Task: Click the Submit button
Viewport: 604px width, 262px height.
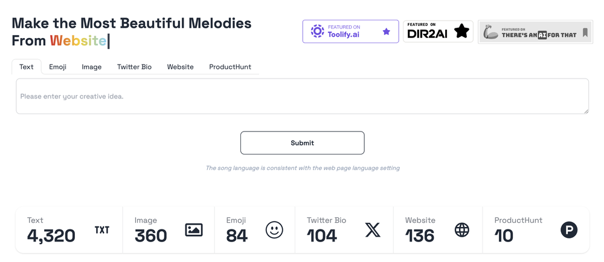Action: (303, 142)
